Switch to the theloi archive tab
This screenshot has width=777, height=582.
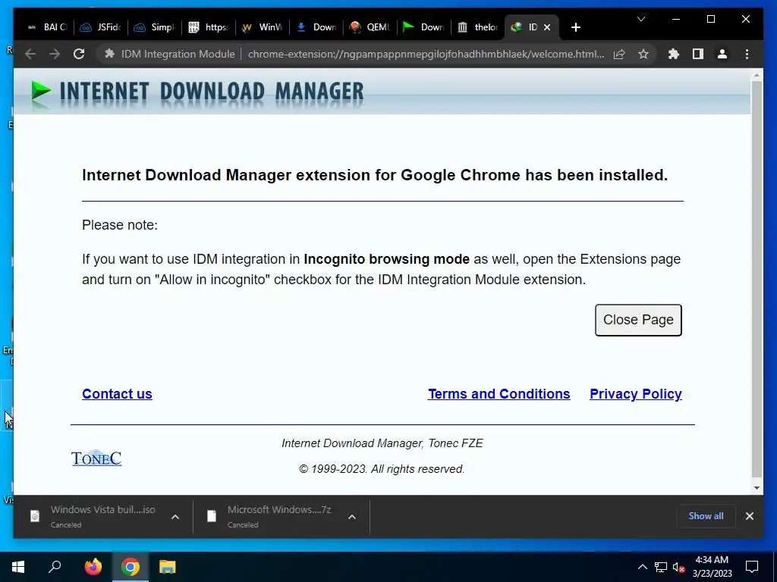(478, 27)
